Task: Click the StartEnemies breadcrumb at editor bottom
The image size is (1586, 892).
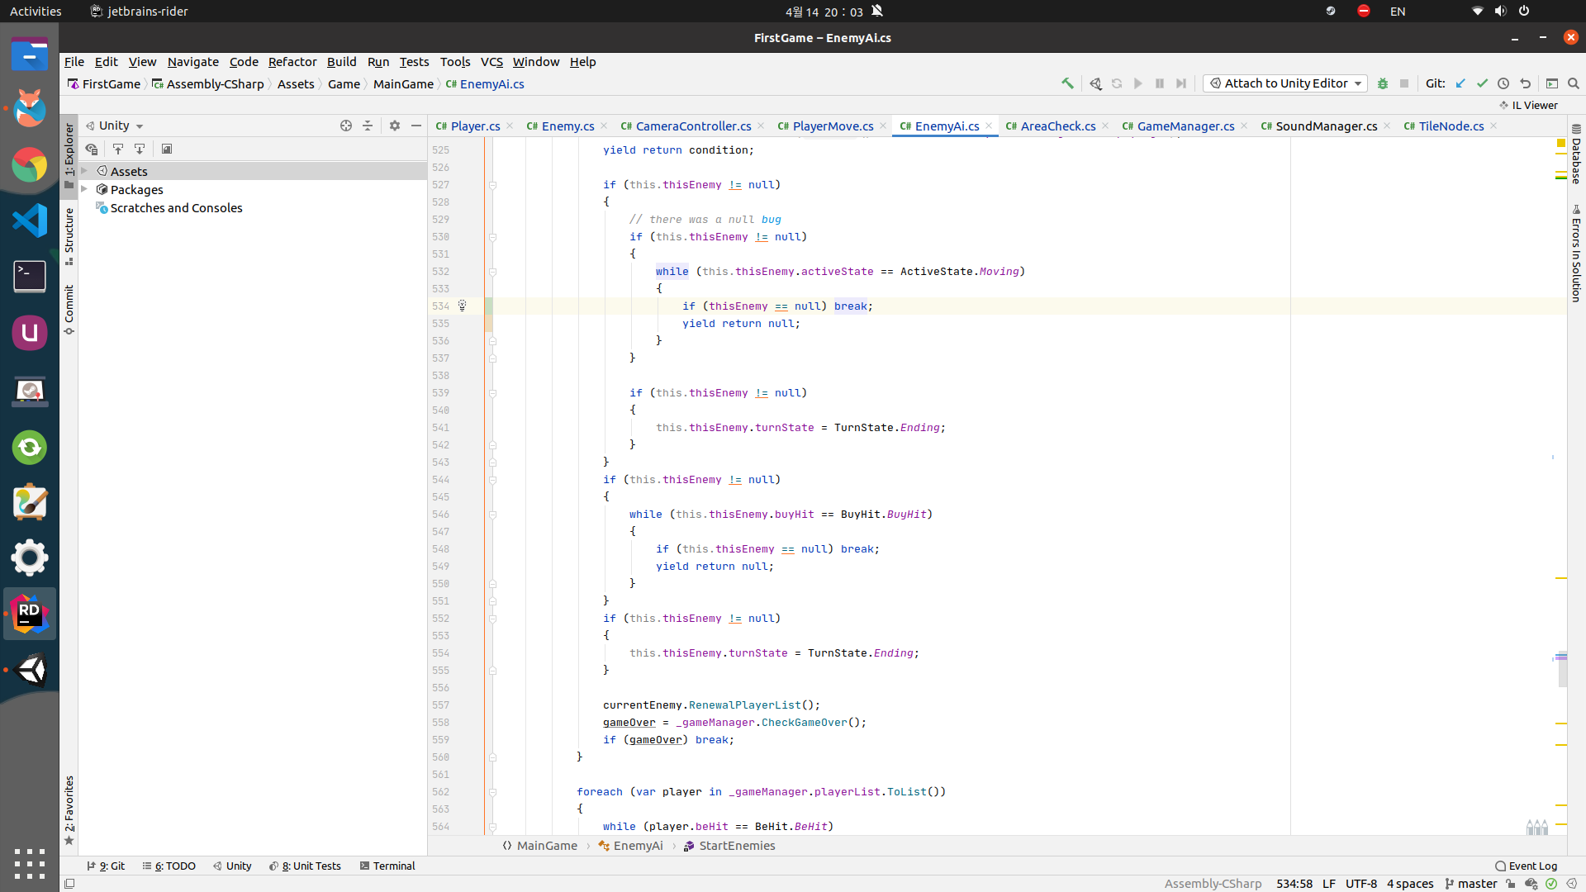Action: [x=729, y=846]
